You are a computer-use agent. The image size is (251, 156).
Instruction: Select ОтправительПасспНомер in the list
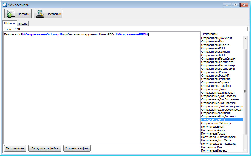(222, 65)
